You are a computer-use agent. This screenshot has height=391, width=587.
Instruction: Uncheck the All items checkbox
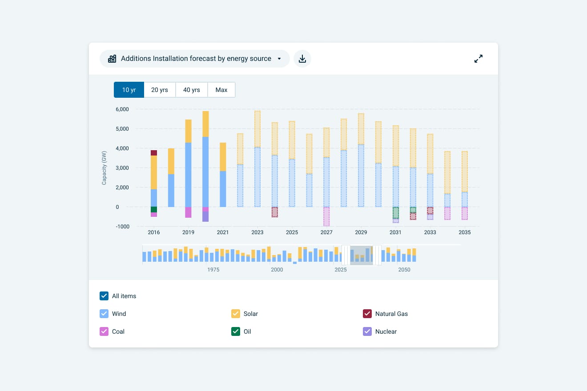click(104, 296)
